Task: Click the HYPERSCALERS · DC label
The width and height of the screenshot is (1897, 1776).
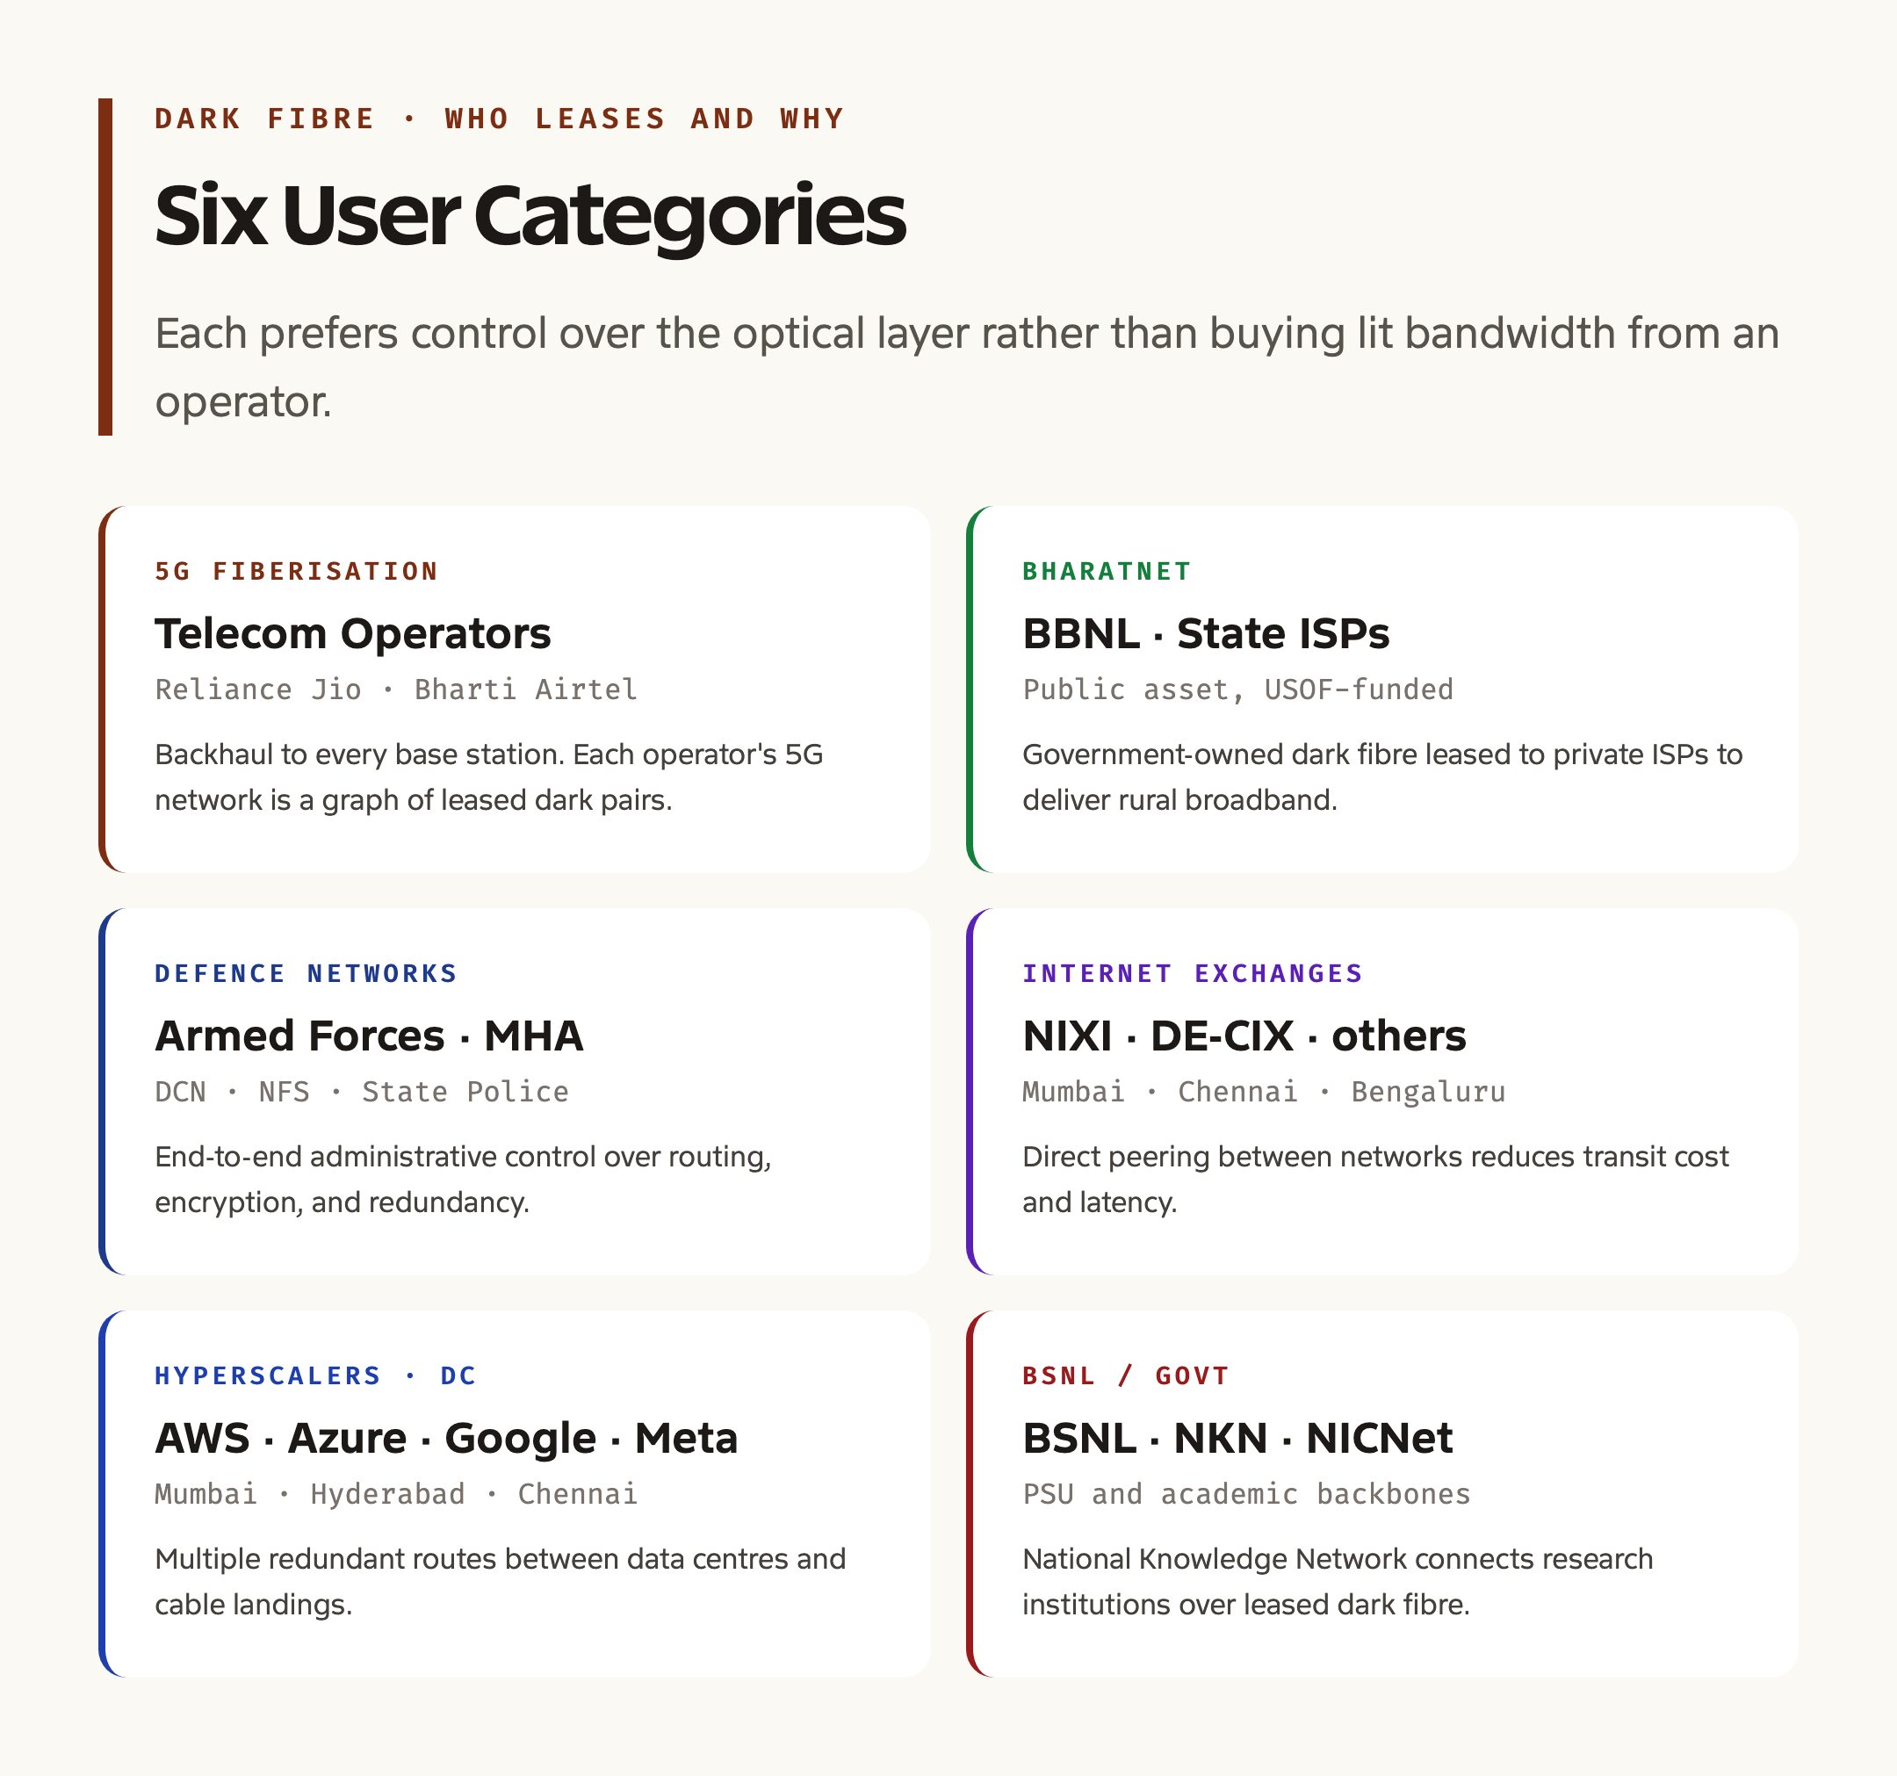Action: pos(316,1375)
